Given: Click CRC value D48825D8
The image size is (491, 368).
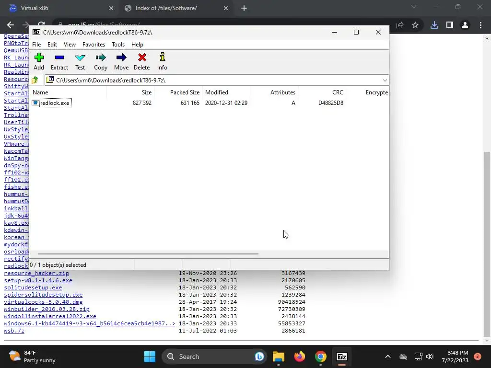Looking at the screenshot, I should [331, 103].
